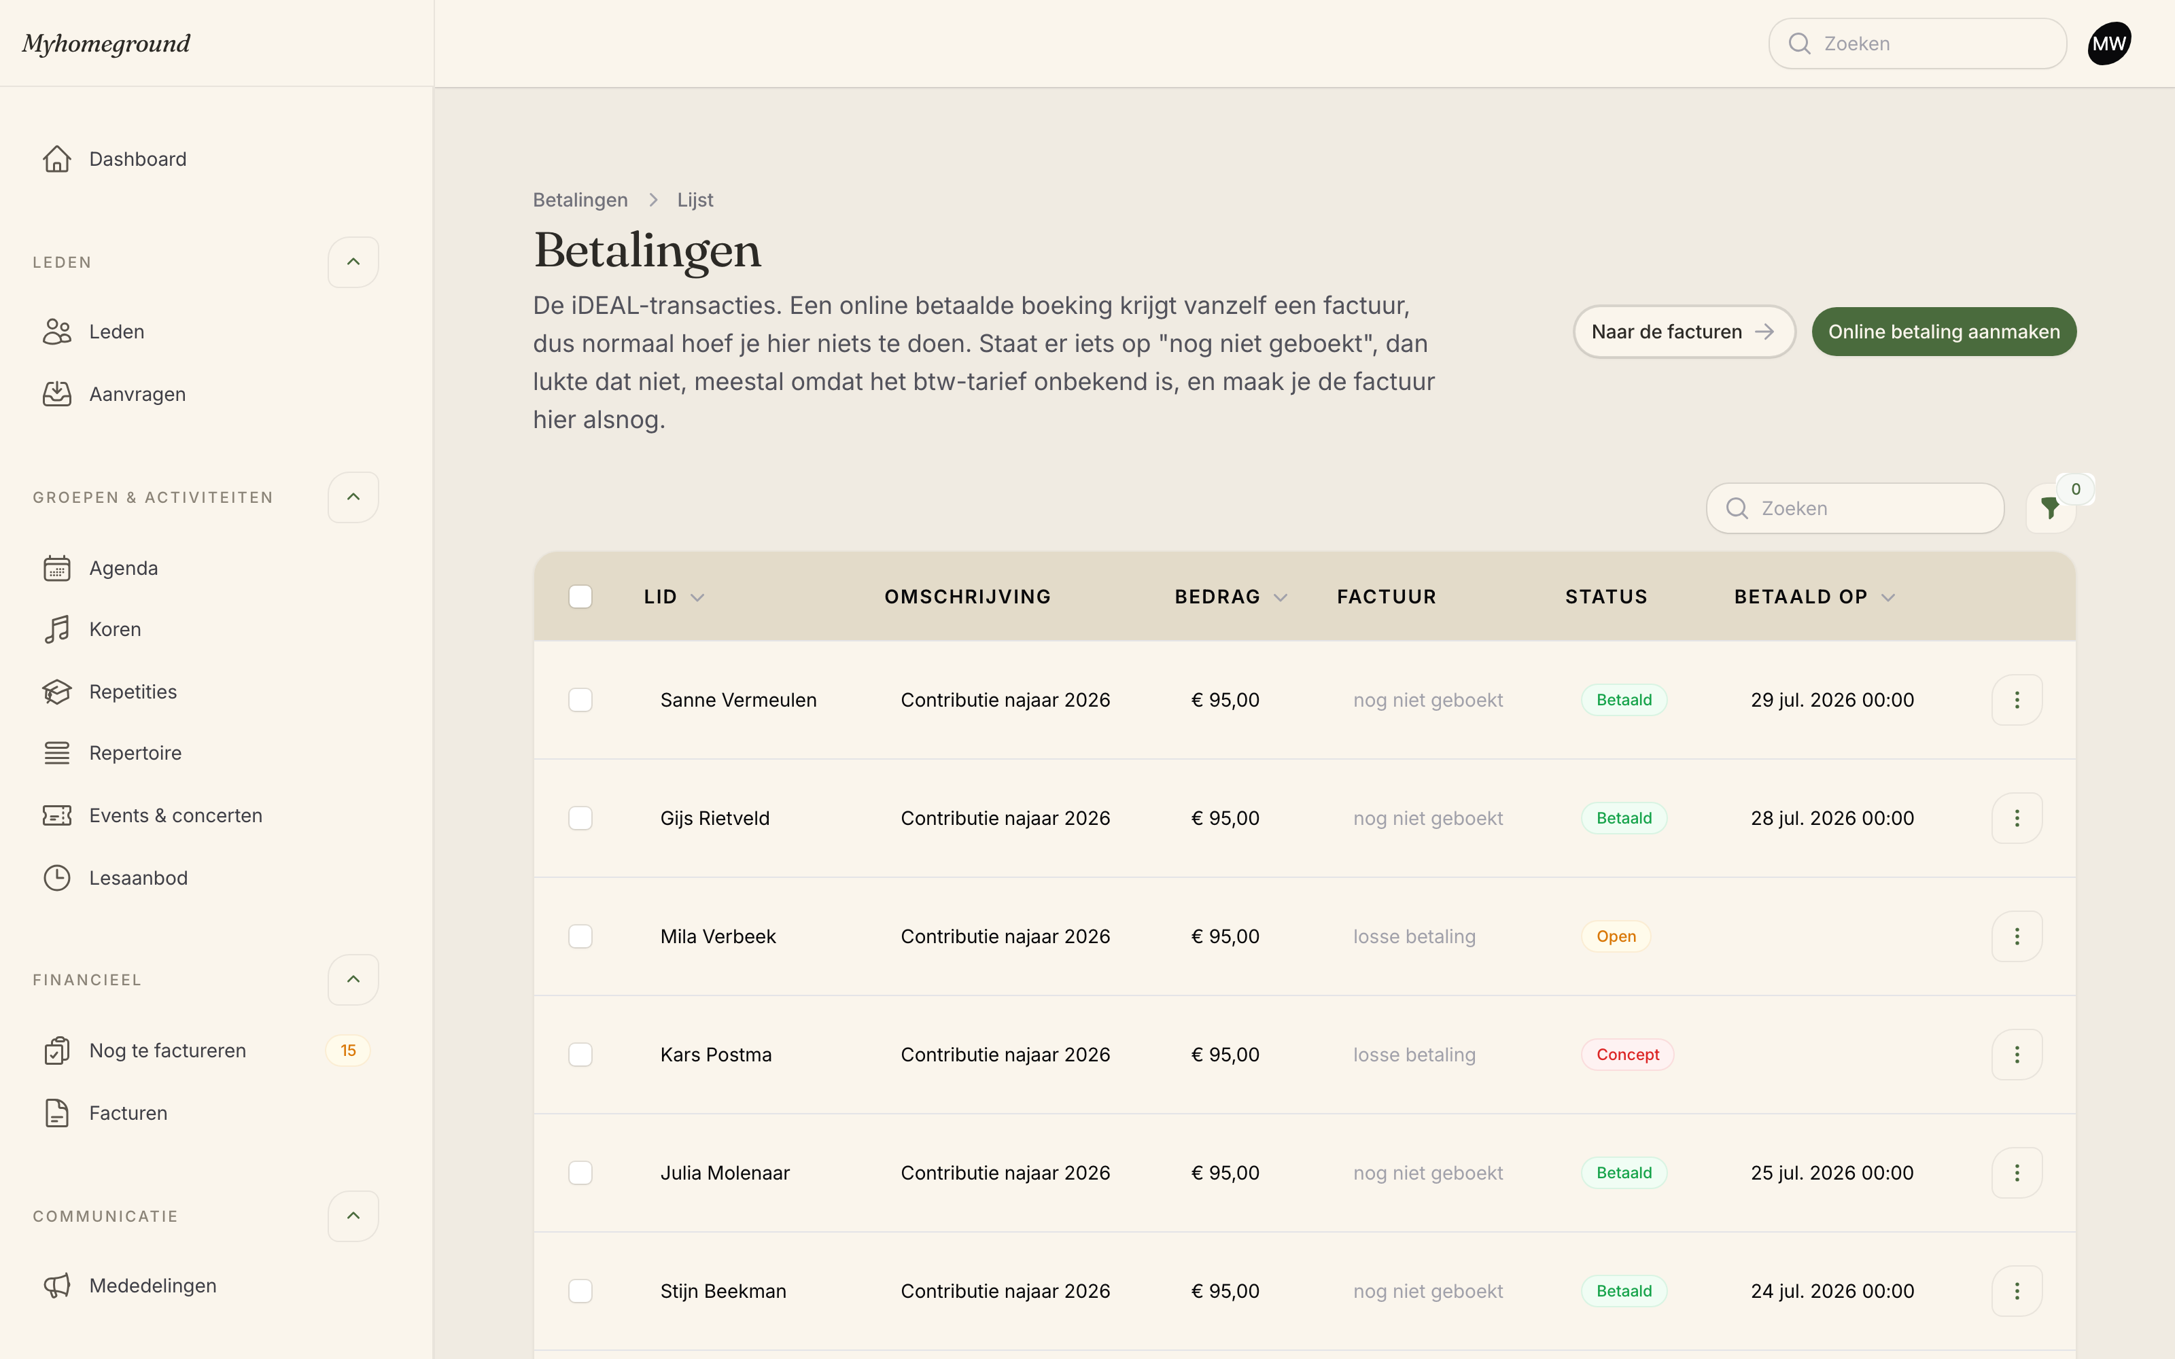Viewport: 2175px width, 1359px height.
Task: Click "nog niet geboekt" in Gijs Rietveld row
Action: (x=1427, y=818)
